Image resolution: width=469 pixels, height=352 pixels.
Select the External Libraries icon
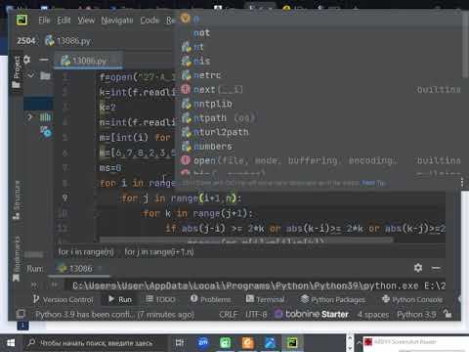pos(45,117)
